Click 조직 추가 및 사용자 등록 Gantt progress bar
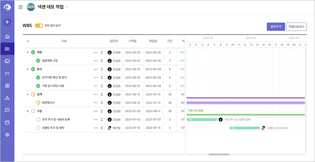The image size is (315, 162). pos(202,120)
